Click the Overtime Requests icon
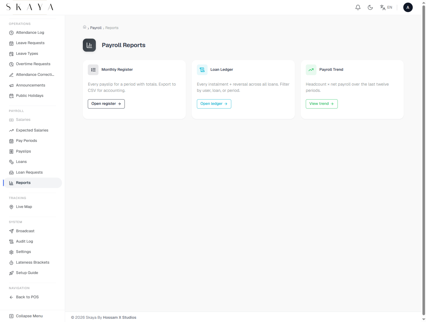The width and height of the screenshot is (426, 322). (11, 64)
